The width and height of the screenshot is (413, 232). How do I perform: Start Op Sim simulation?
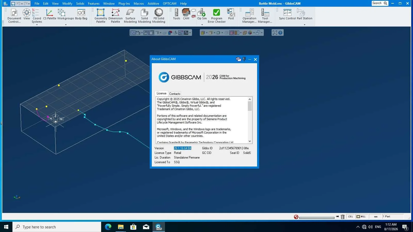coord(202,14)
